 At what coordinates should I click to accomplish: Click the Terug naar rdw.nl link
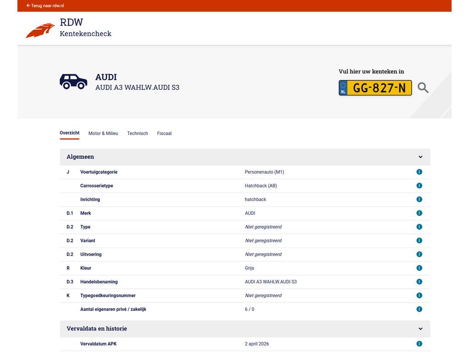[45, 6]
